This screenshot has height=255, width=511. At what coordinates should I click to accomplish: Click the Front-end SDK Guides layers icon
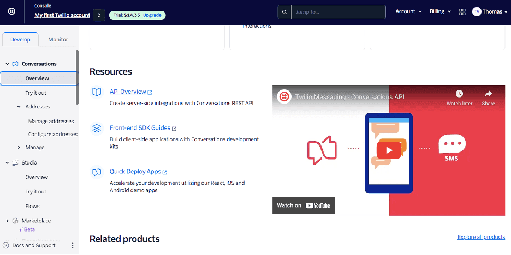(x=97, y=129)
